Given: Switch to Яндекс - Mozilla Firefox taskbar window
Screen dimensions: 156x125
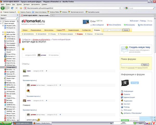Looking at the screenshot, I should pyautogui.click(x=42, y=123).
